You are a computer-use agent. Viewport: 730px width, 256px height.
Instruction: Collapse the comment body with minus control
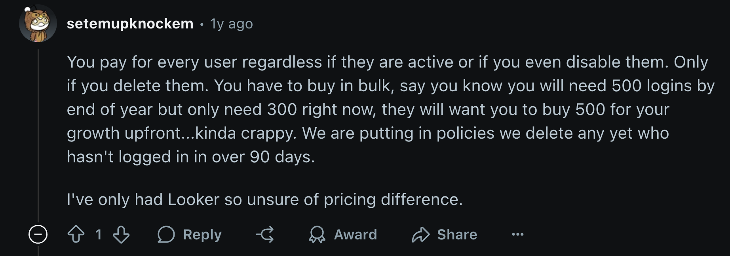click(x=38, y=234)
